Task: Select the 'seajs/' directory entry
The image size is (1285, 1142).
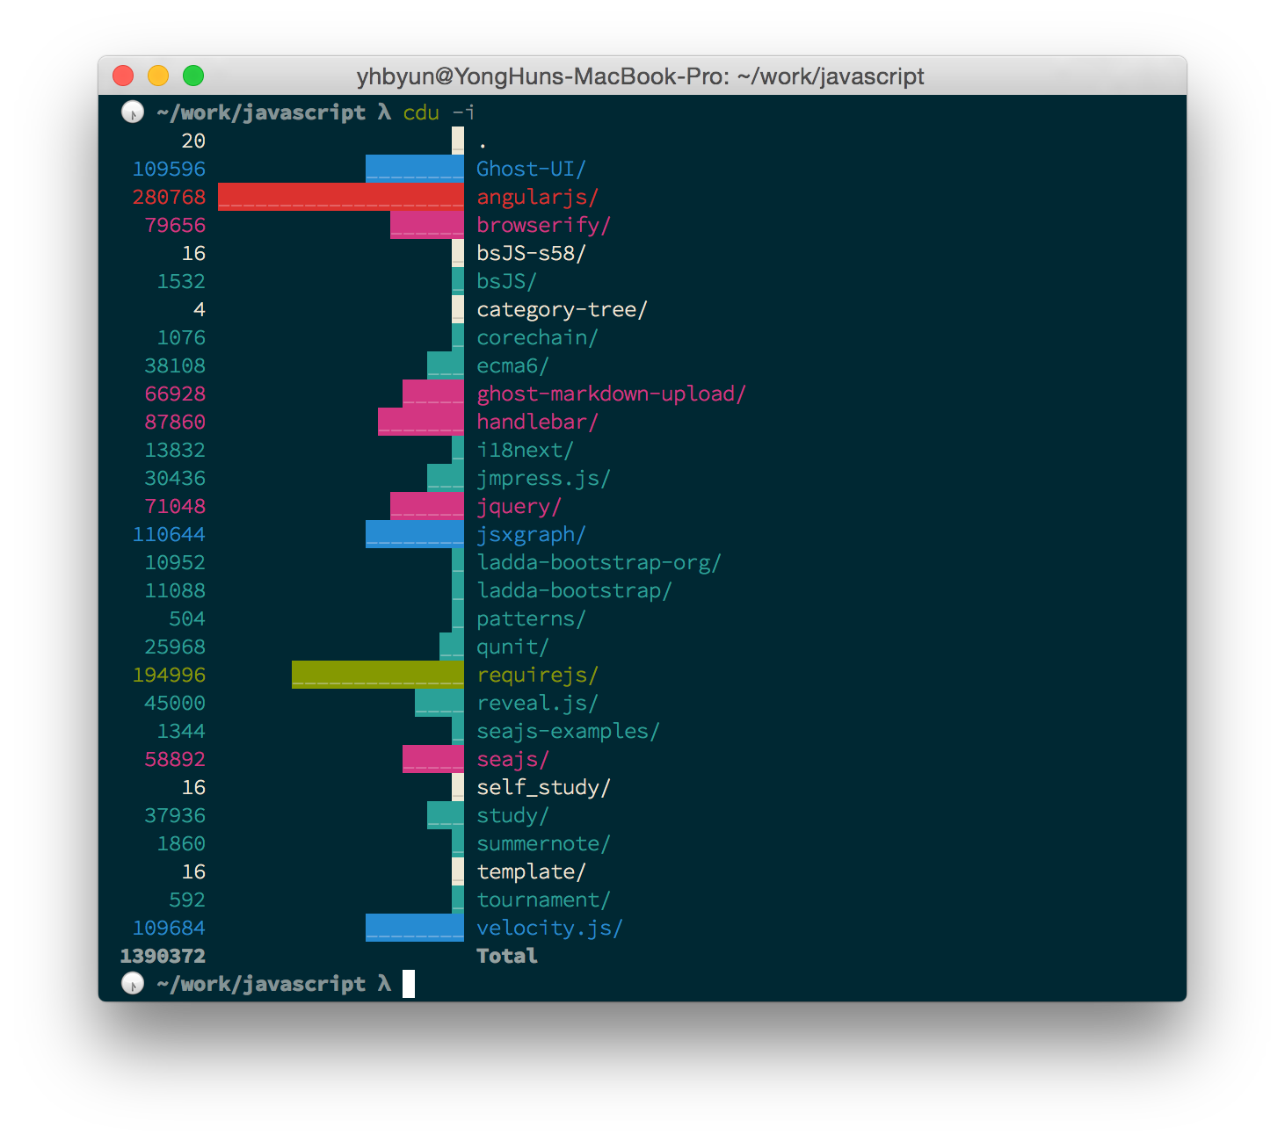Action: coord(512,759)
